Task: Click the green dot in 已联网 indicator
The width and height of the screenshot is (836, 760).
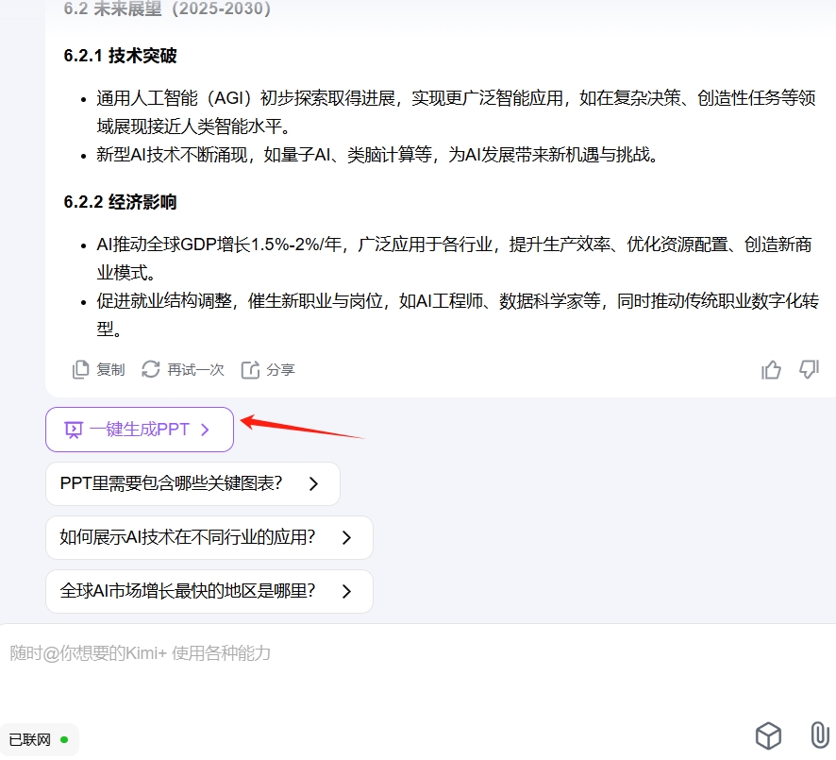Action: pyautogui.click(x=64, y=740)
